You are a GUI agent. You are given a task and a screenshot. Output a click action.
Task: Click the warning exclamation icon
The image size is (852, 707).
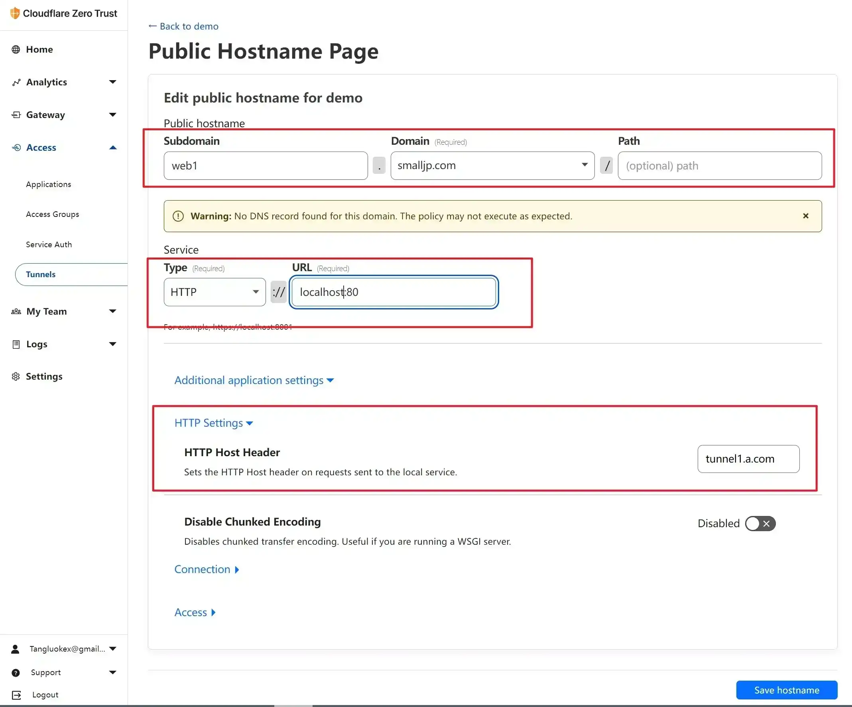pos(178,216)
